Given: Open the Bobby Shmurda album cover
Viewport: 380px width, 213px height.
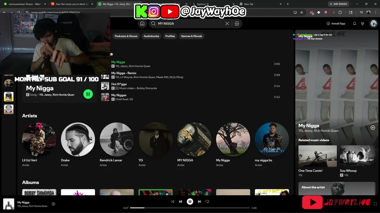Looking at the screenshot, I should (39, 192).
